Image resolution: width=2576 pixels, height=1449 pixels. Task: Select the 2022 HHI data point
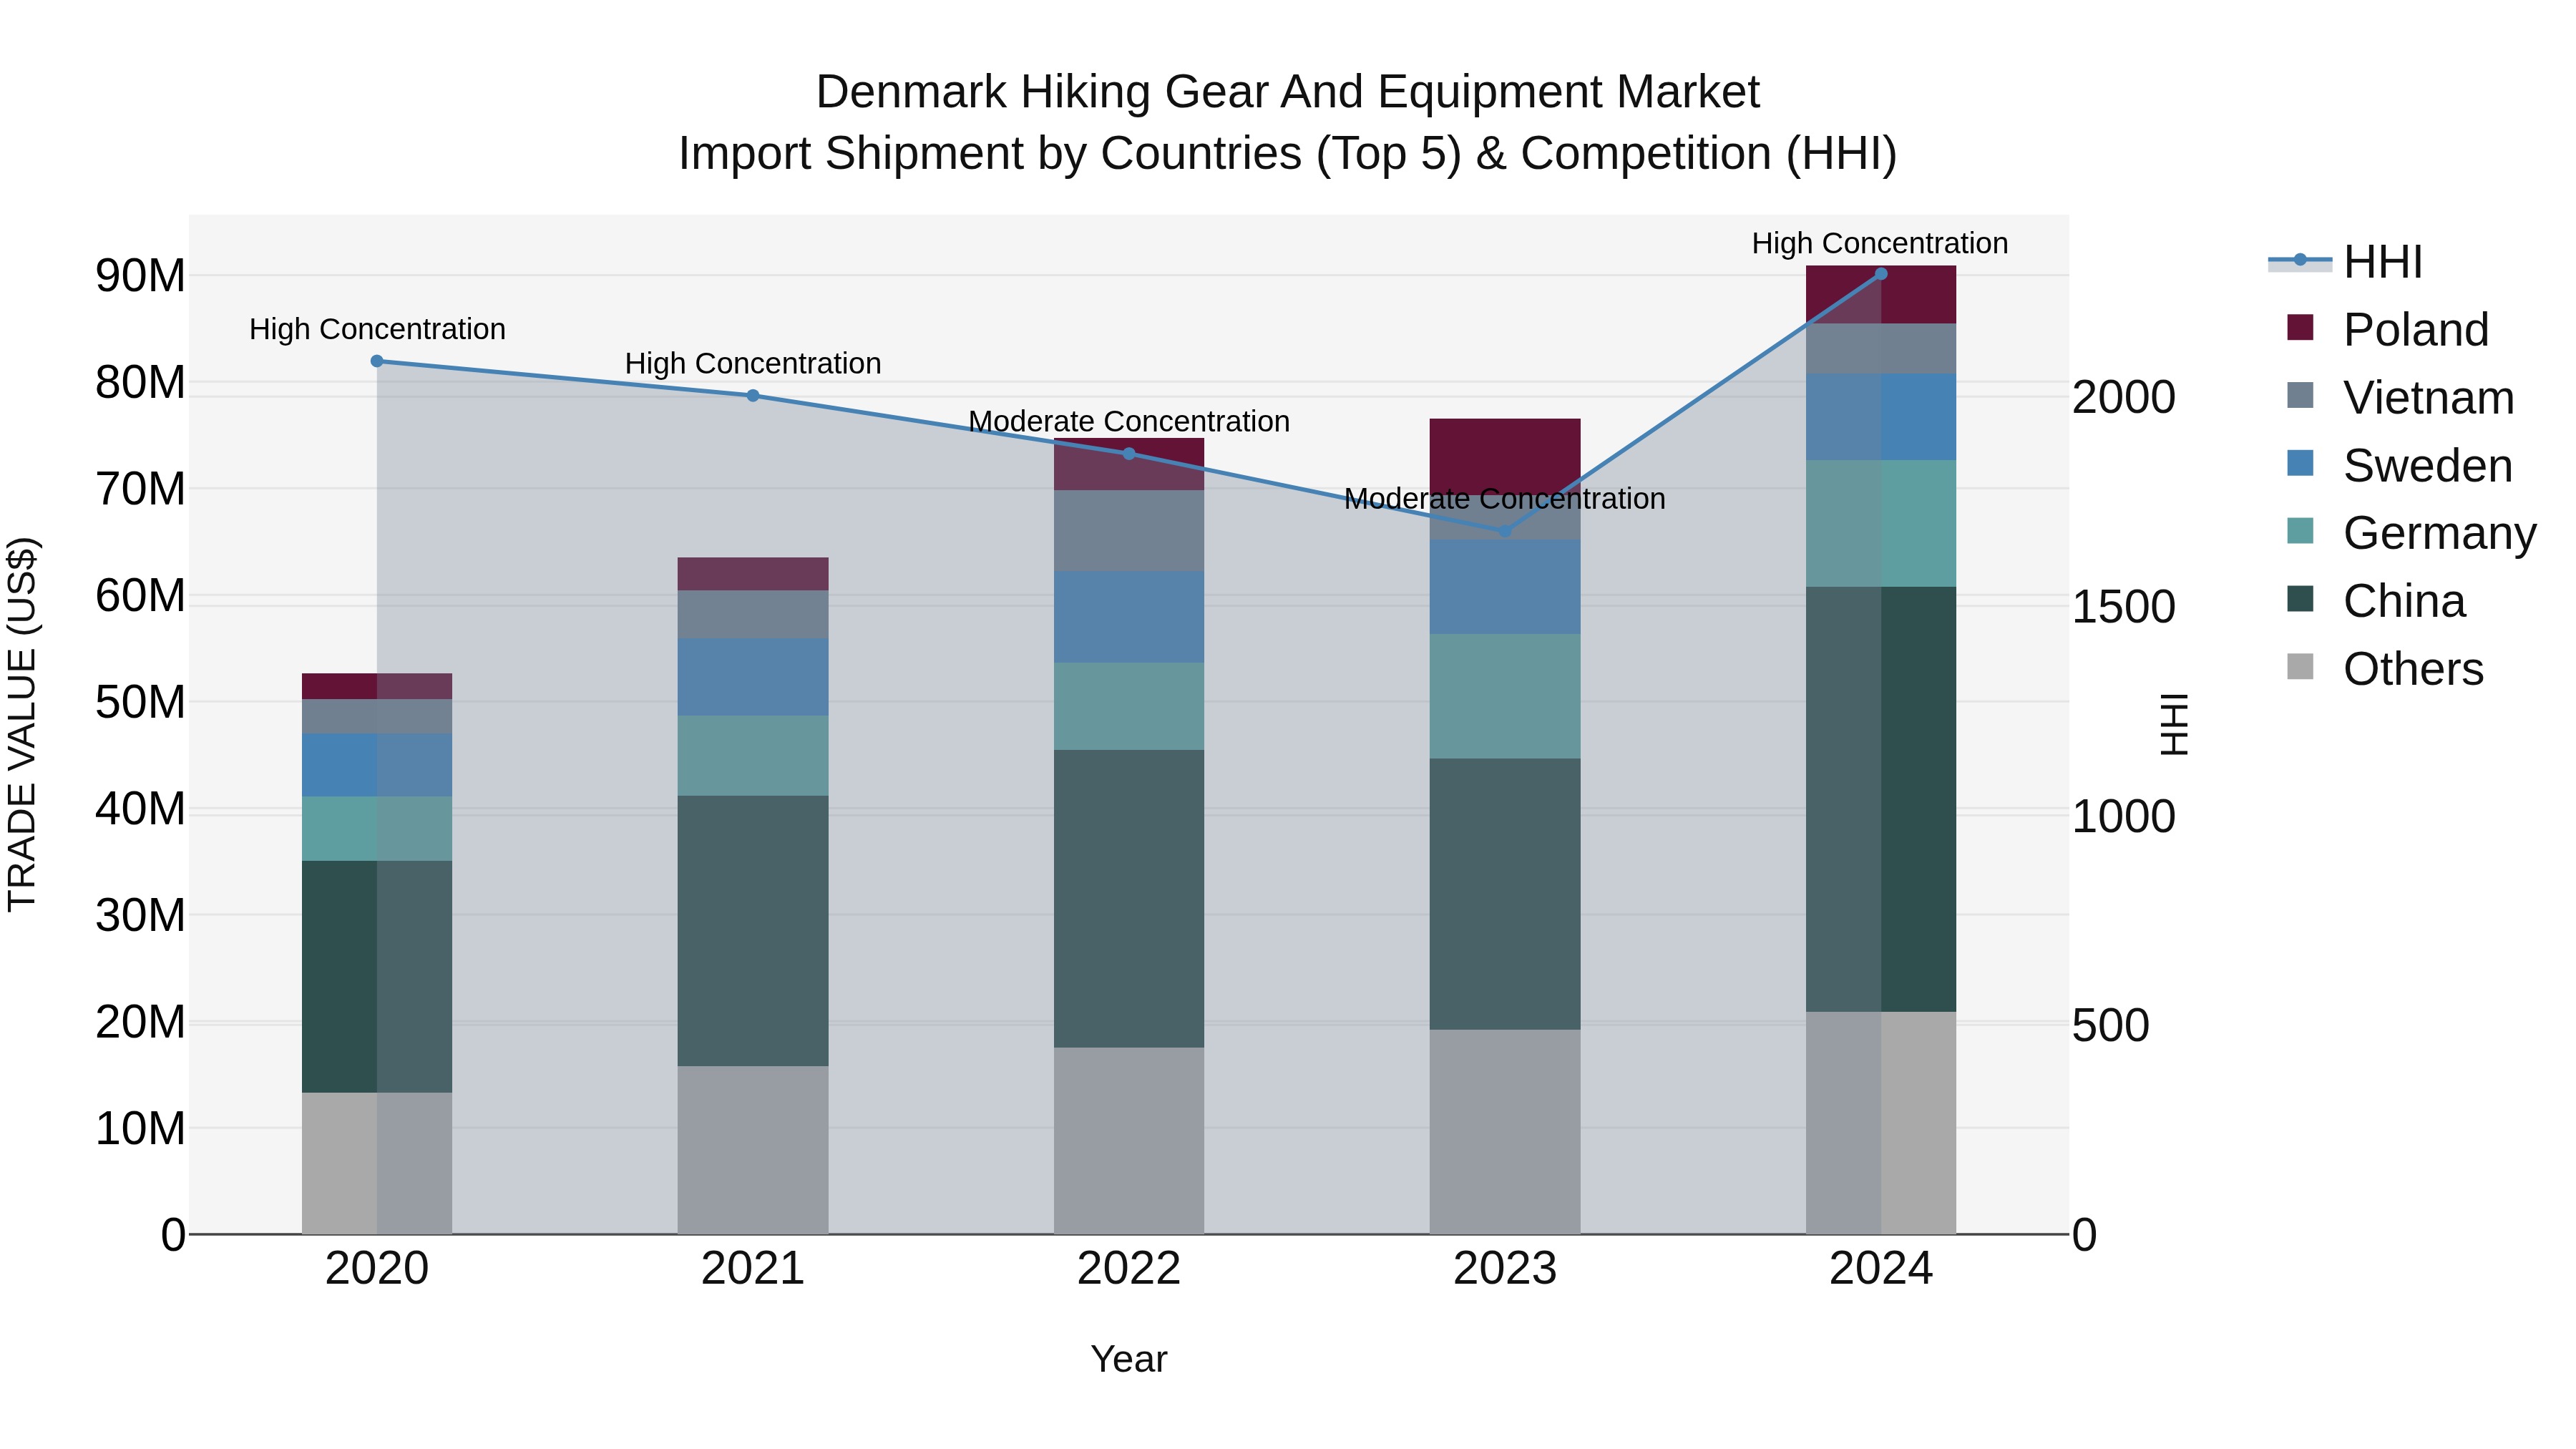[1129, 453]
